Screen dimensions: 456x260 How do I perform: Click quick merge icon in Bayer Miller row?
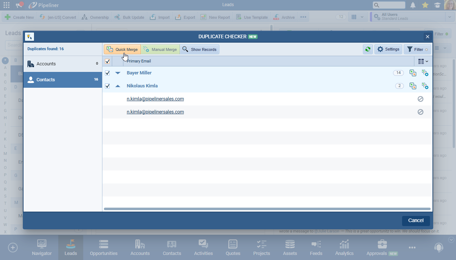point(413,73)
